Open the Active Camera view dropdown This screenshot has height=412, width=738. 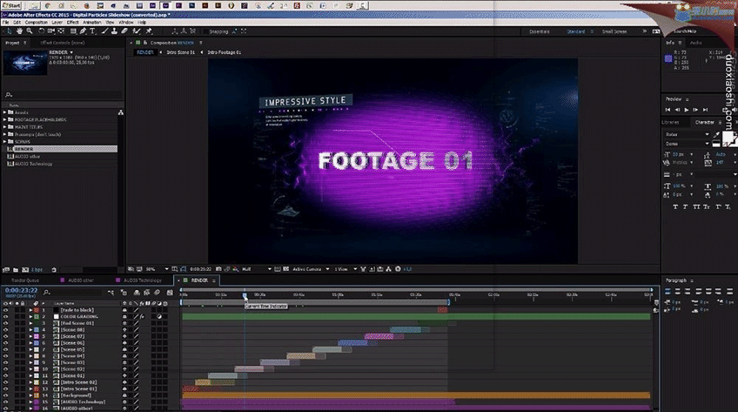coord(311,269)
